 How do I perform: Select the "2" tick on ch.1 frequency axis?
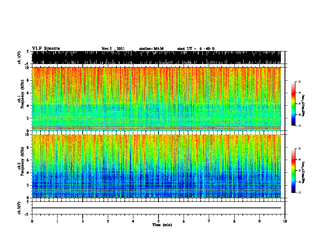(x=29, y=118)
